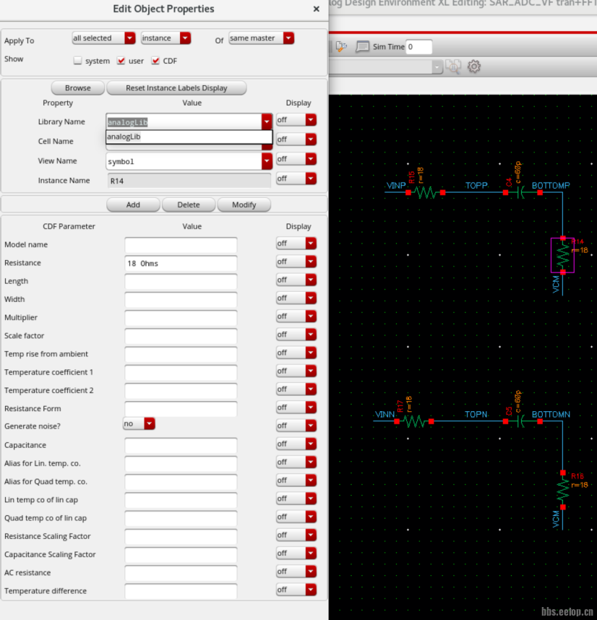Open Library Name display off dropdown
The height and width of the screenshot is (620, 597).
pos(296,119)
